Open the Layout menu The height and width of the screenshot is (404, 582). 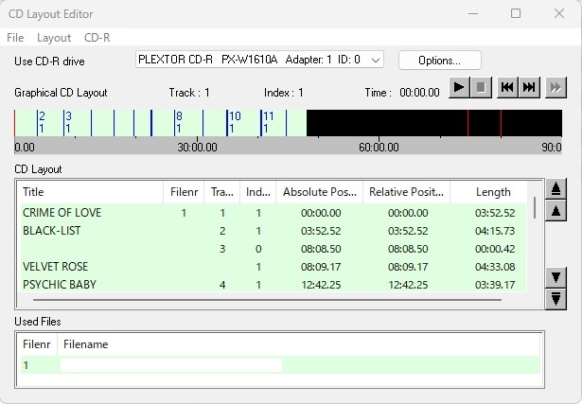click(54, 38)
